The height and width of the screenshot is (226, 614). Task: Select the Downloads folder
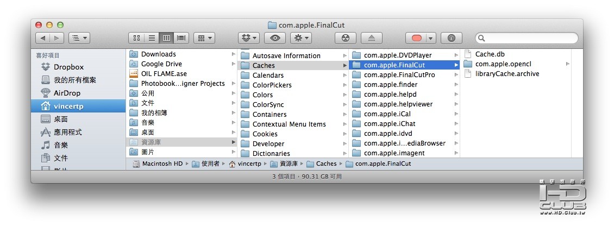click(x=182, y=54)
